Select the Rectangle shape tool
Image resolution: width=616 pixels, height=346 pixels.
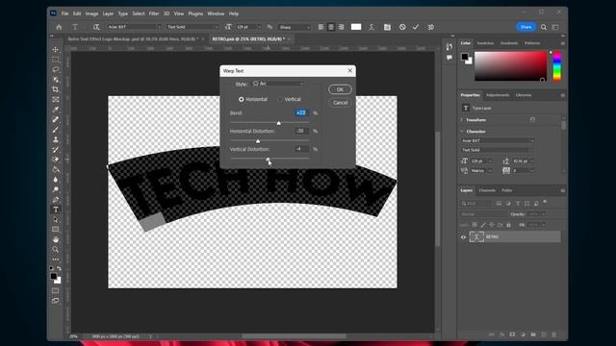(56, 230)
